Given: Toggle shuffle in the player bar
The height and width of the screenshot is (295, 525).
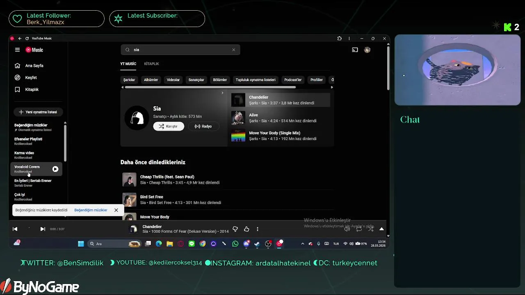Looking at the screenshot, I should click(x=370, y=229).
